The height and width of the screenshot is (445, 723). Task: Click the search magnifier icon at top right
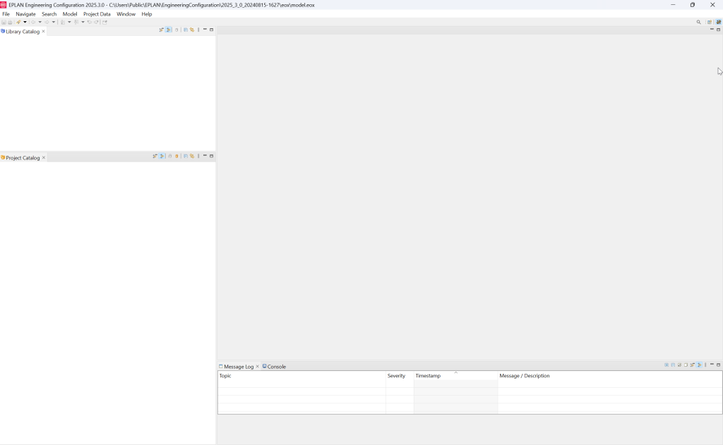pyautogui.click(x=698, y=22)
